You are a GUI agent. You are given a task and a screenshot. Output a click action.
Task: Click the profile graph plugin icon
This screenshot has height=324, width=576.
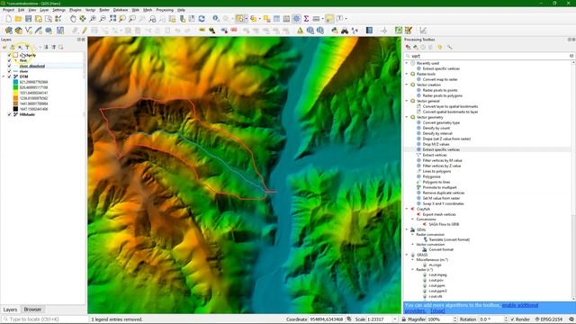tap(423, 31)
